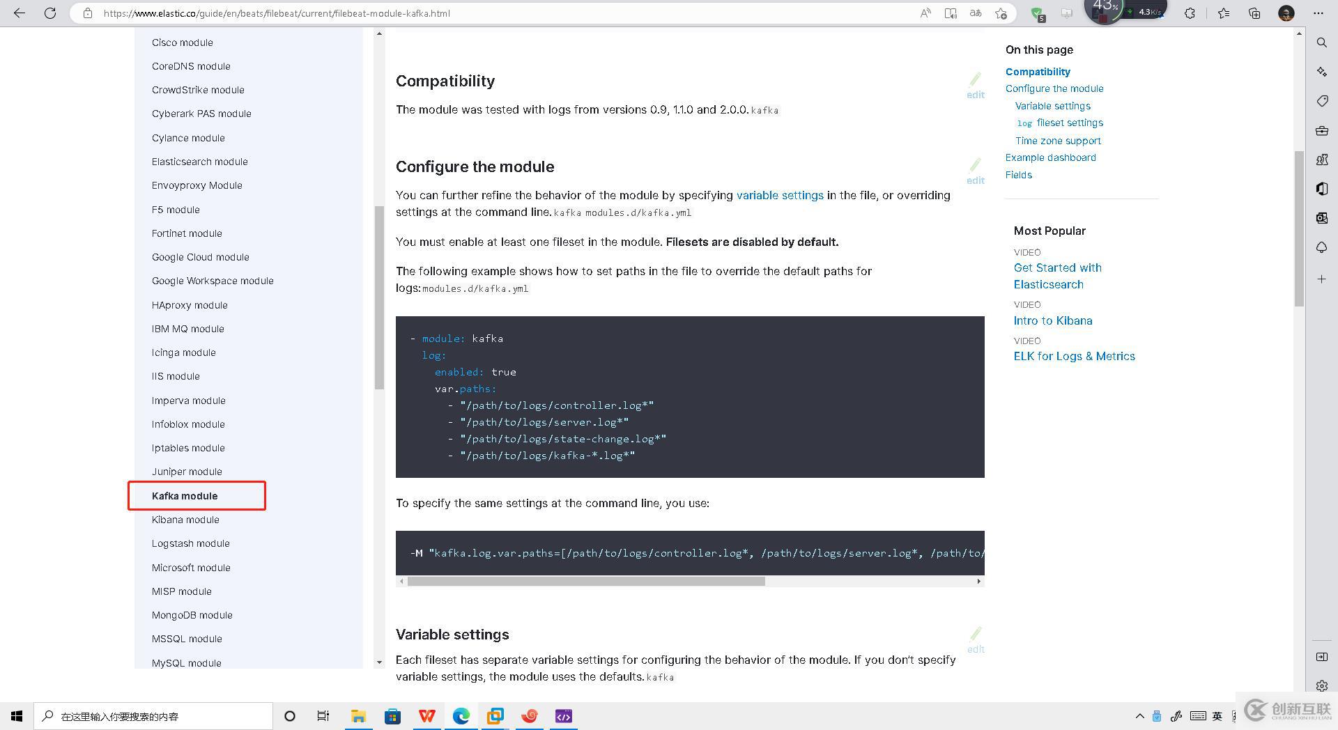The image size is (1338, 730).
Task: Open the touch keyboard tray icon
Action: (x=1198, y=716)
